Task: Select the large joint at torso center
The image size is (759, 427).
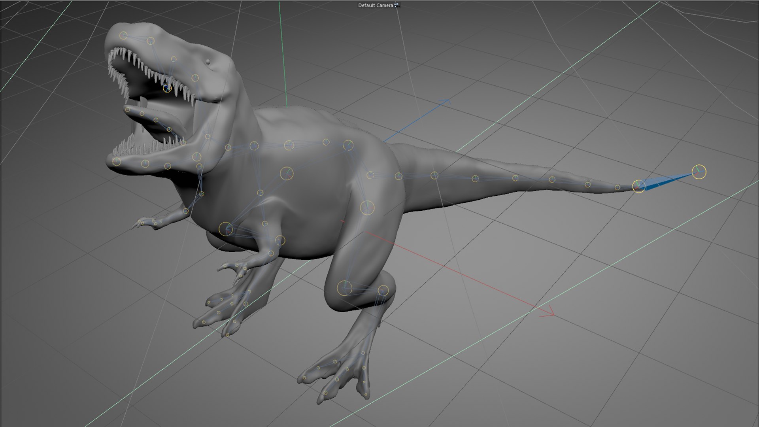Action: (287, 174)
